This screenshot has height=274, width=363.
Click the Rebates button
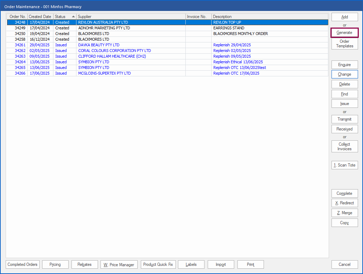[85, 264]
